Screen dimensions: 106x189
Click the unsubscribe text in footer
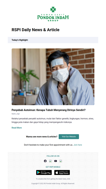pyautogui.click(x=53, y=179)
